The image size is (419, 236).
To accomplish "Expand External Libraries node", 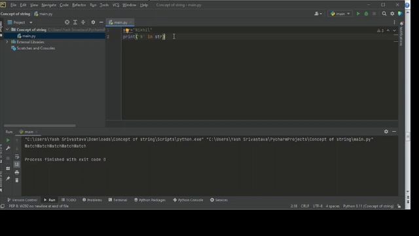I will (x=7, y=42).
